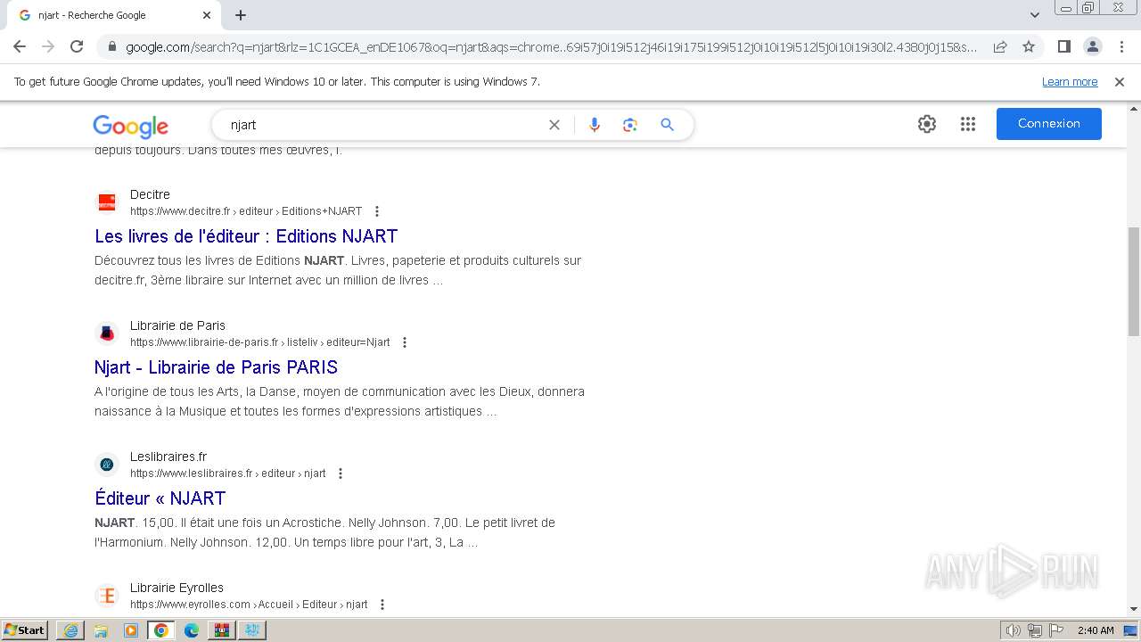Close the njart Recherche Google tab
Image resolution: width=1141 pixels, height=642 pixels.
point(206,15)
